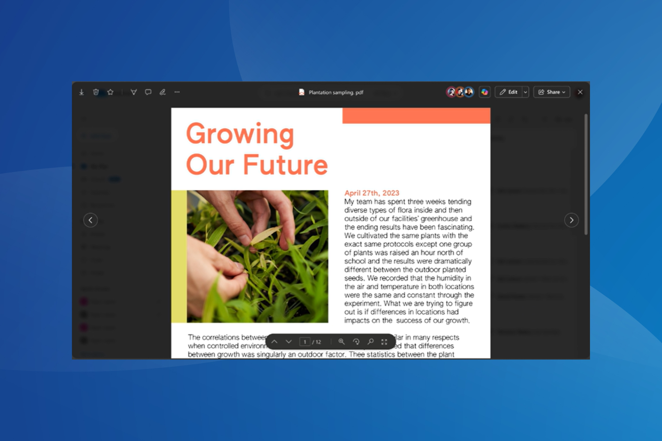Click the '/ 12' total pages label

[x=317, y=342]
